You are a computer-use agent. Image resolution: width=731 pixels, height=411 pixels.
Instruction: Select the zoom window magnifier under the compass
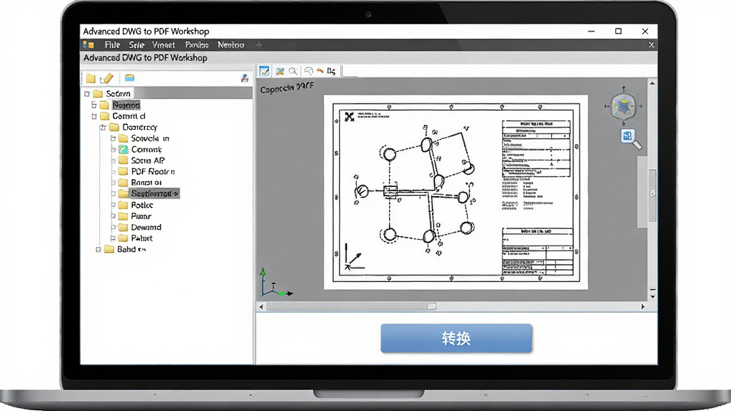click(631, 139)
